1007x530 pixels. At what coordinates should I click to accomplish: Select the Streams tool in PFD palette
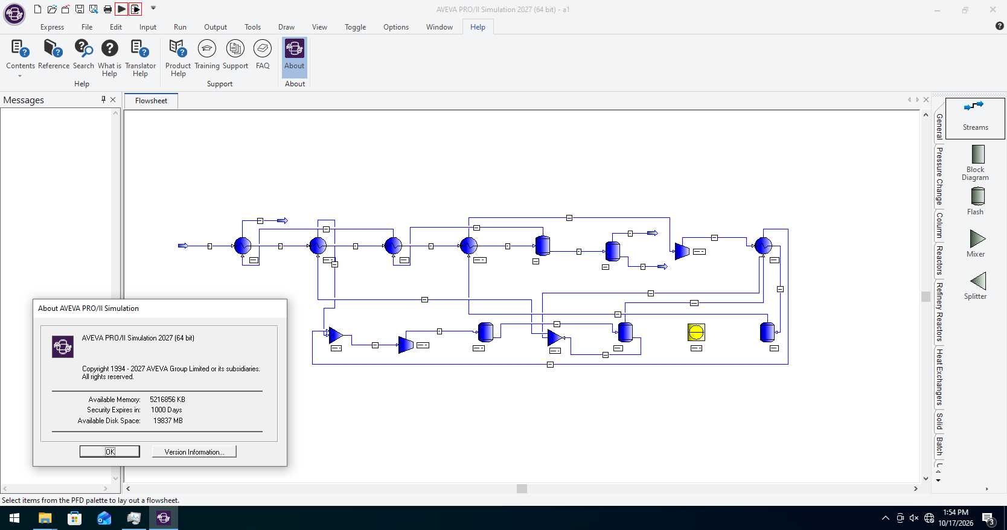tap(975, 118)
